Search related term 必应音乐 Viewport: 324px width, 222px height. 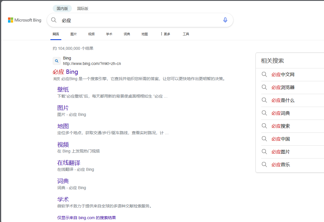click(x=281, y=164)
